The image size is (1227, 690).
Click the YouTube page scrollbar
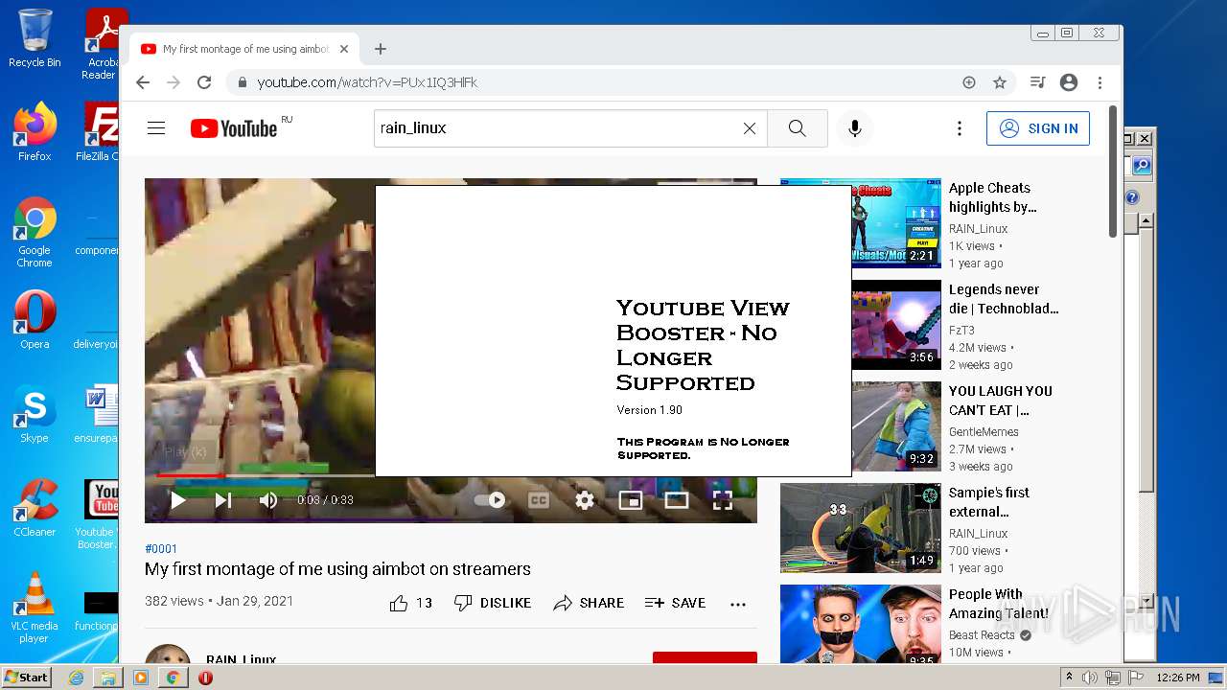point(1113,172)
